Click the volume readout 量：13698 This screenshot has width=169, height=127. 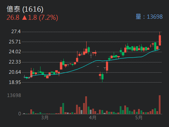[149, 17]
